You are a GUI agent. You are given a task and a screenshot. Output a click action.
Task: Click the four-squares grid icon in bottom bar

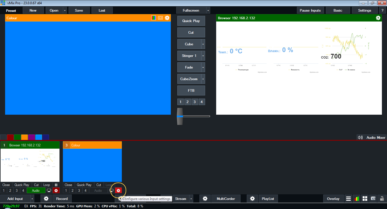[x=365, y=199]
